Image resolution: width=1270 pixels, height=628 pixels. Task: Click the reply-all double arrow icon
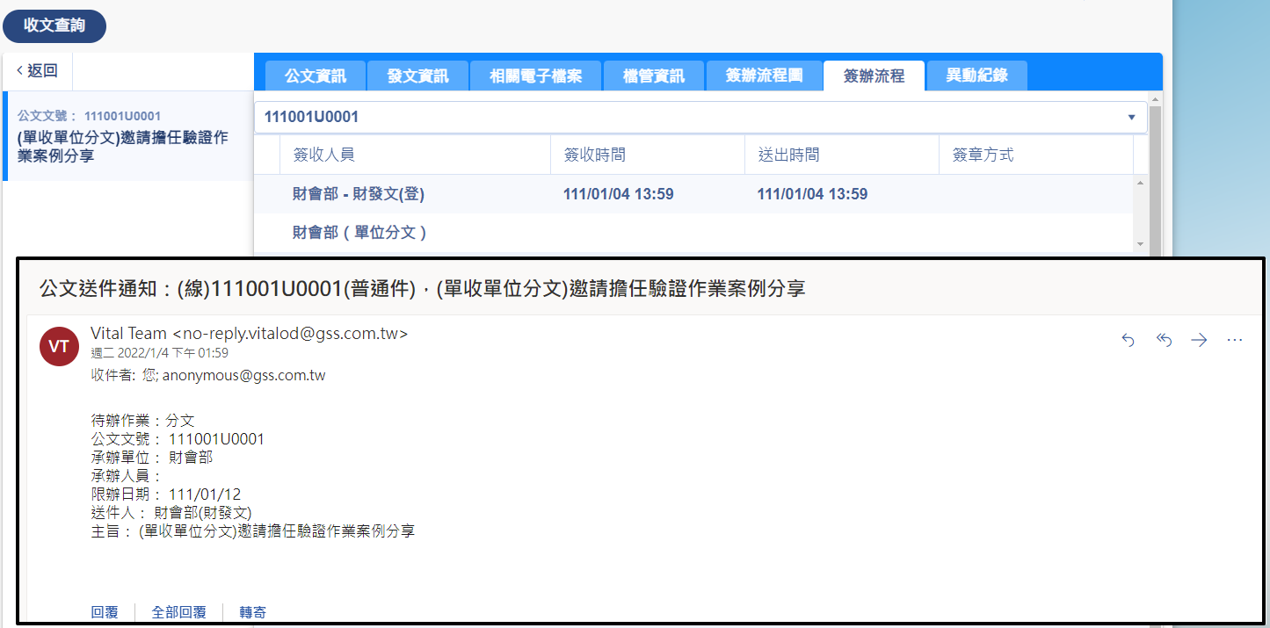(x=1165, y=341)
